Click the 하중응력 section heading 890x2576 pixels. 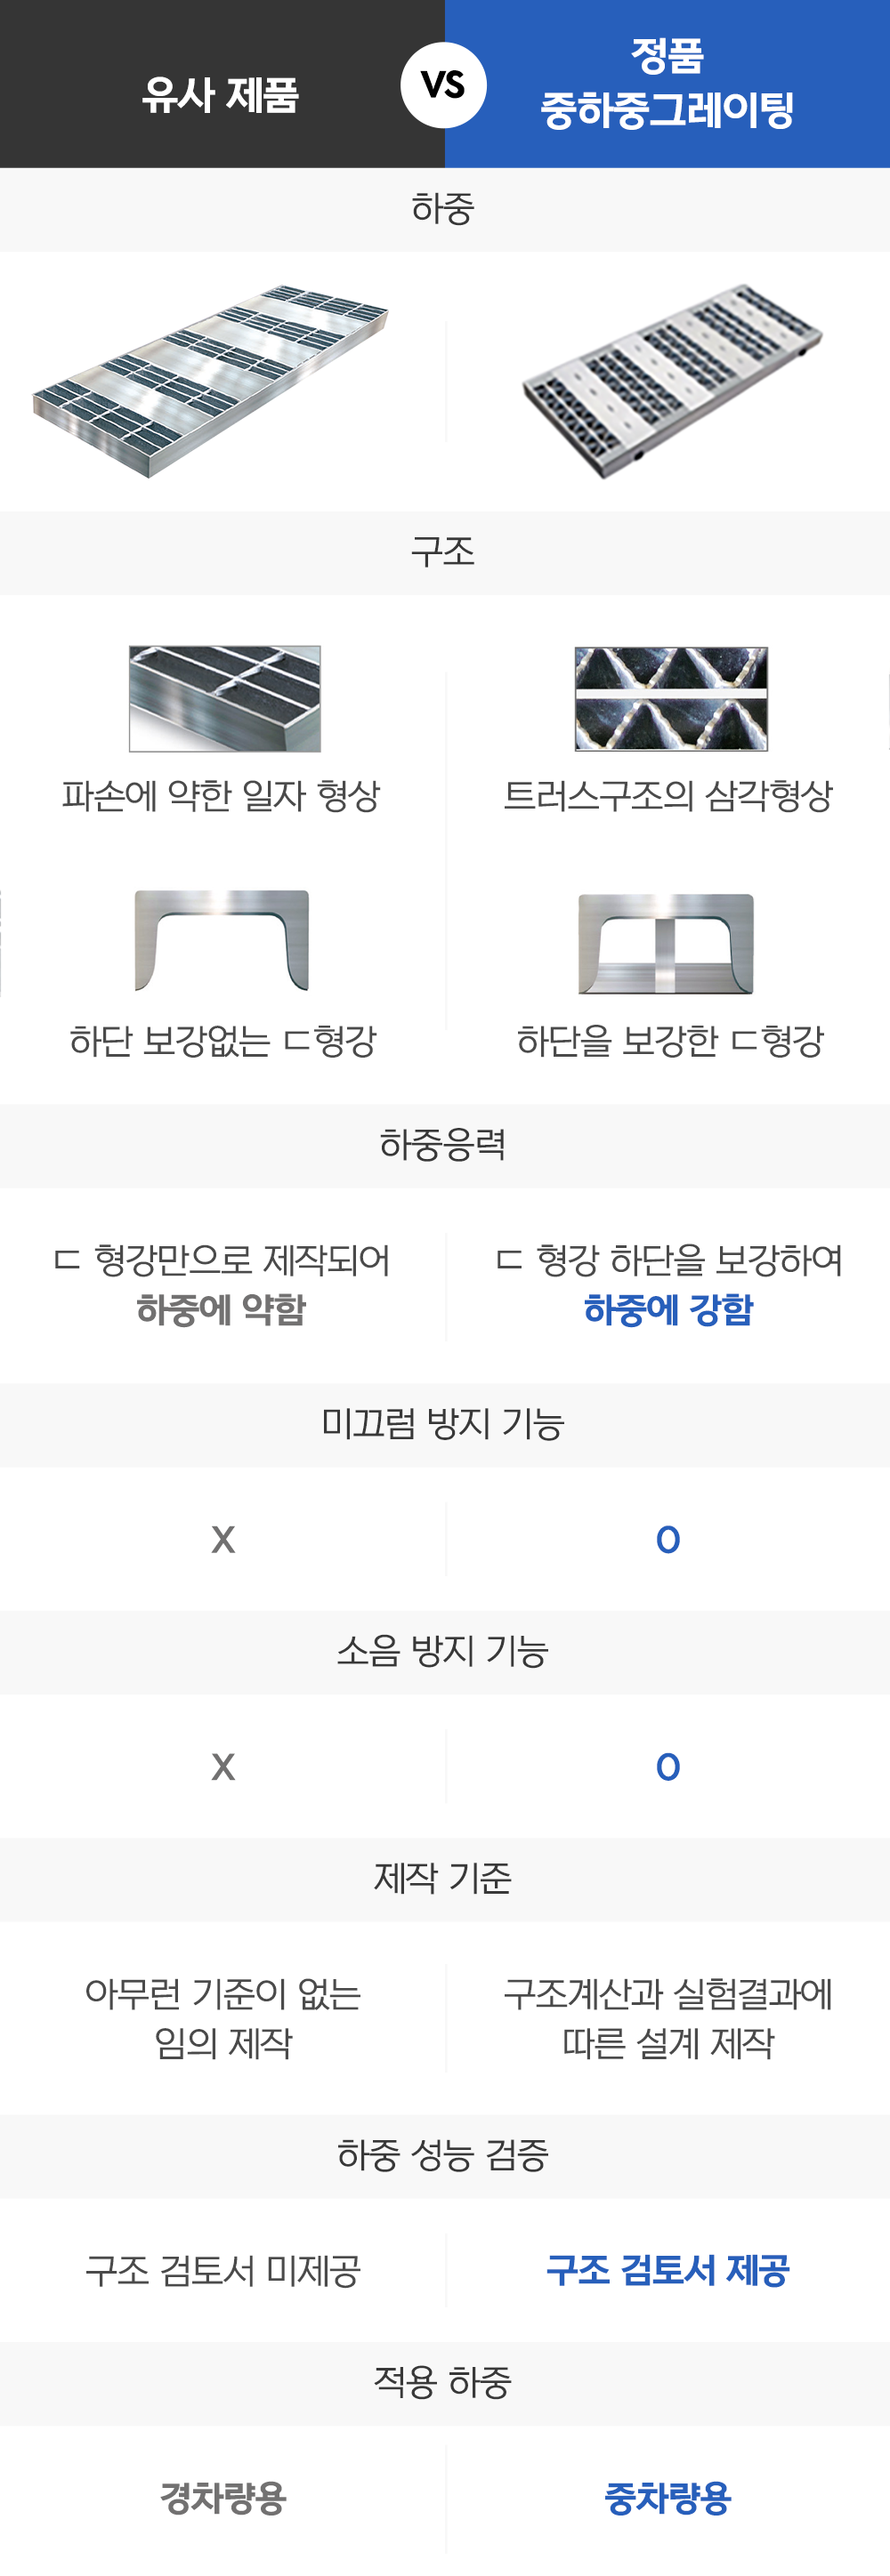pyautogui.click(x=443, y=1144)
